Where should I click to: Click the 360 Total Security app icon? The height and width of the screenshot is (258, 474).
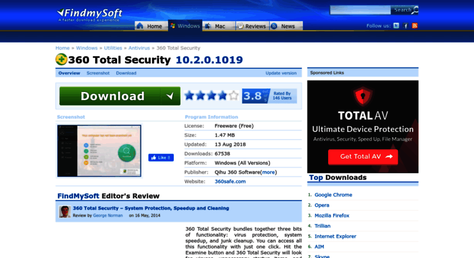pos(62,59)
